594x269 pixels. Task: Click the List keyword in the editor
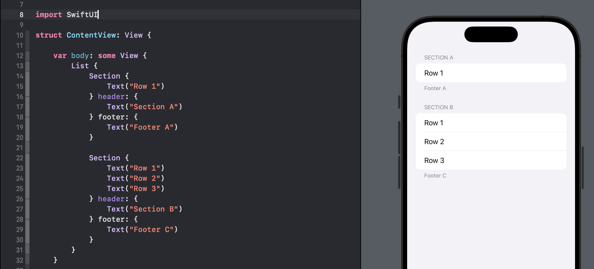(x=80, y=66)
